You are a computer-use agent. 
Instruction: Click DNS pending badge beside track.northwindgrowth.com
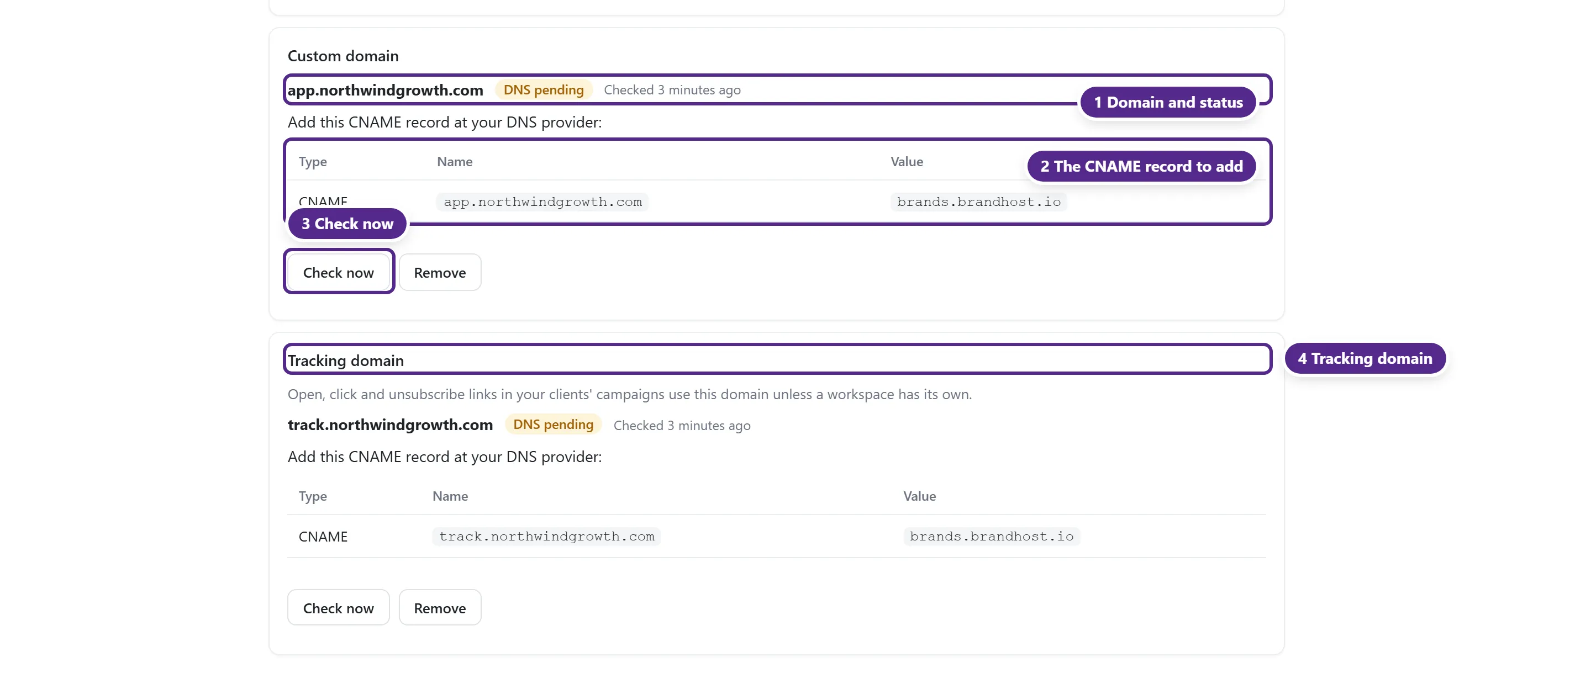(554, 425)
